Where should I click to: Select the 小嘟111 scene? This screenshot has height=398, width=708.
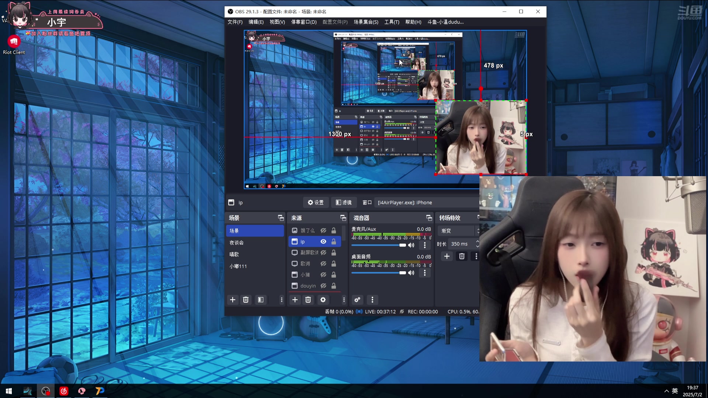pos(255,266)
